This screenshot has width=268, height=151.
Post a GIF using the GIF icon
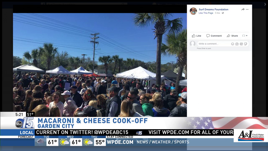coord(241,44)
